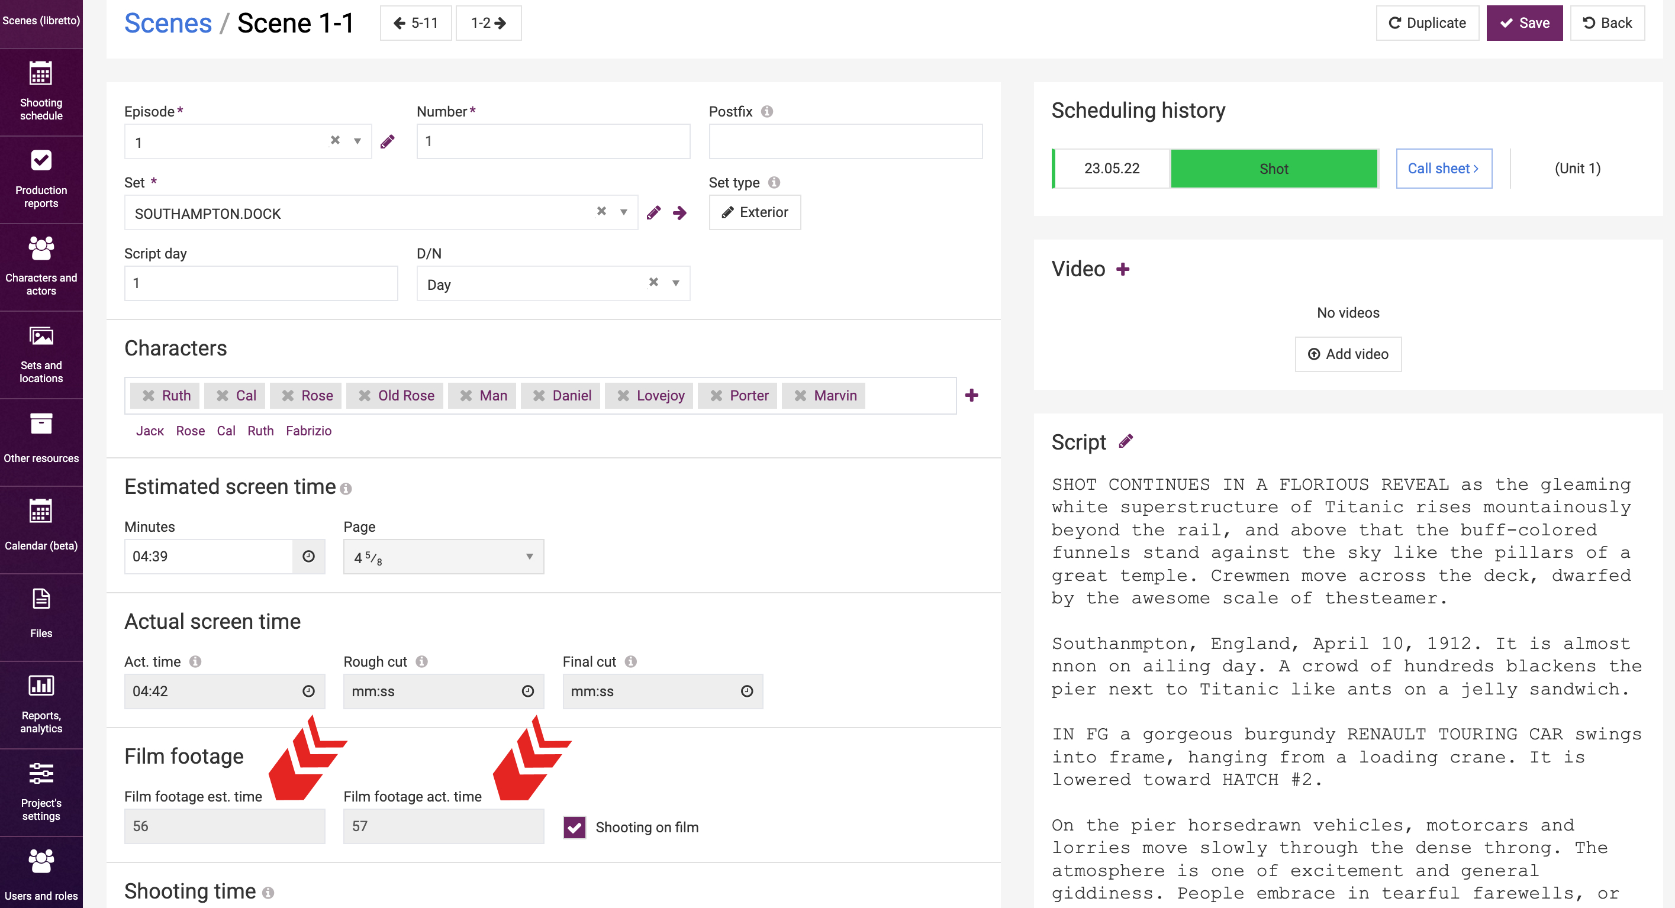
Task: Open the Call sheet link
Action: (1444, 169)
